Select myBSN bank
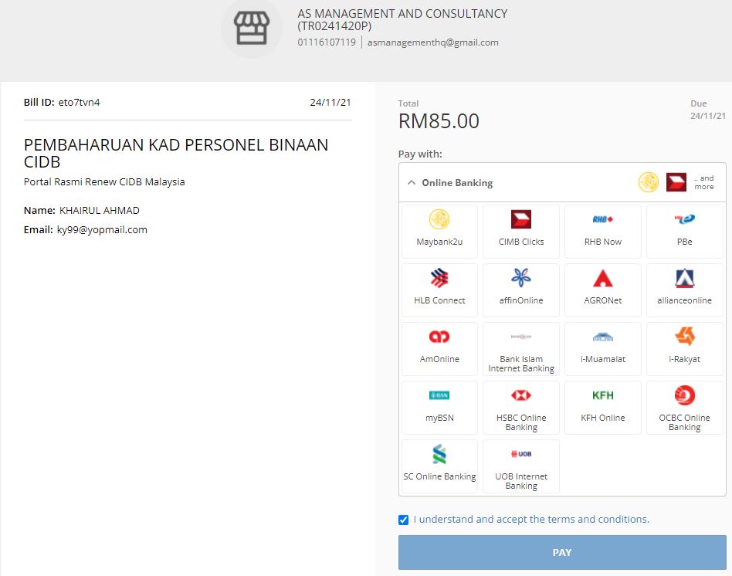Image resolution: width=732 pixels, height=576 pixels. (439, 408)
